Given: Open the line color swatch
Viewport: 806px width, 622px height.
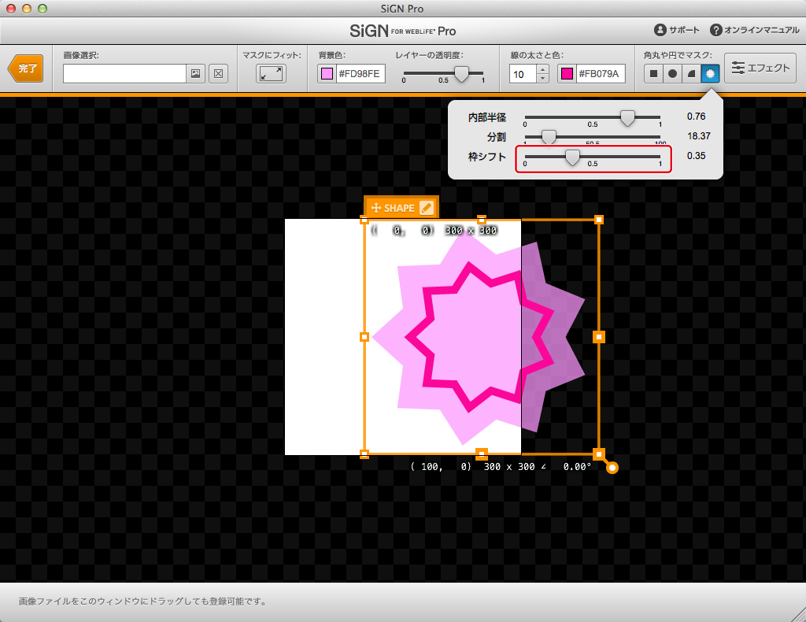Looking at the screenshot, I should [x=567, y=73].
